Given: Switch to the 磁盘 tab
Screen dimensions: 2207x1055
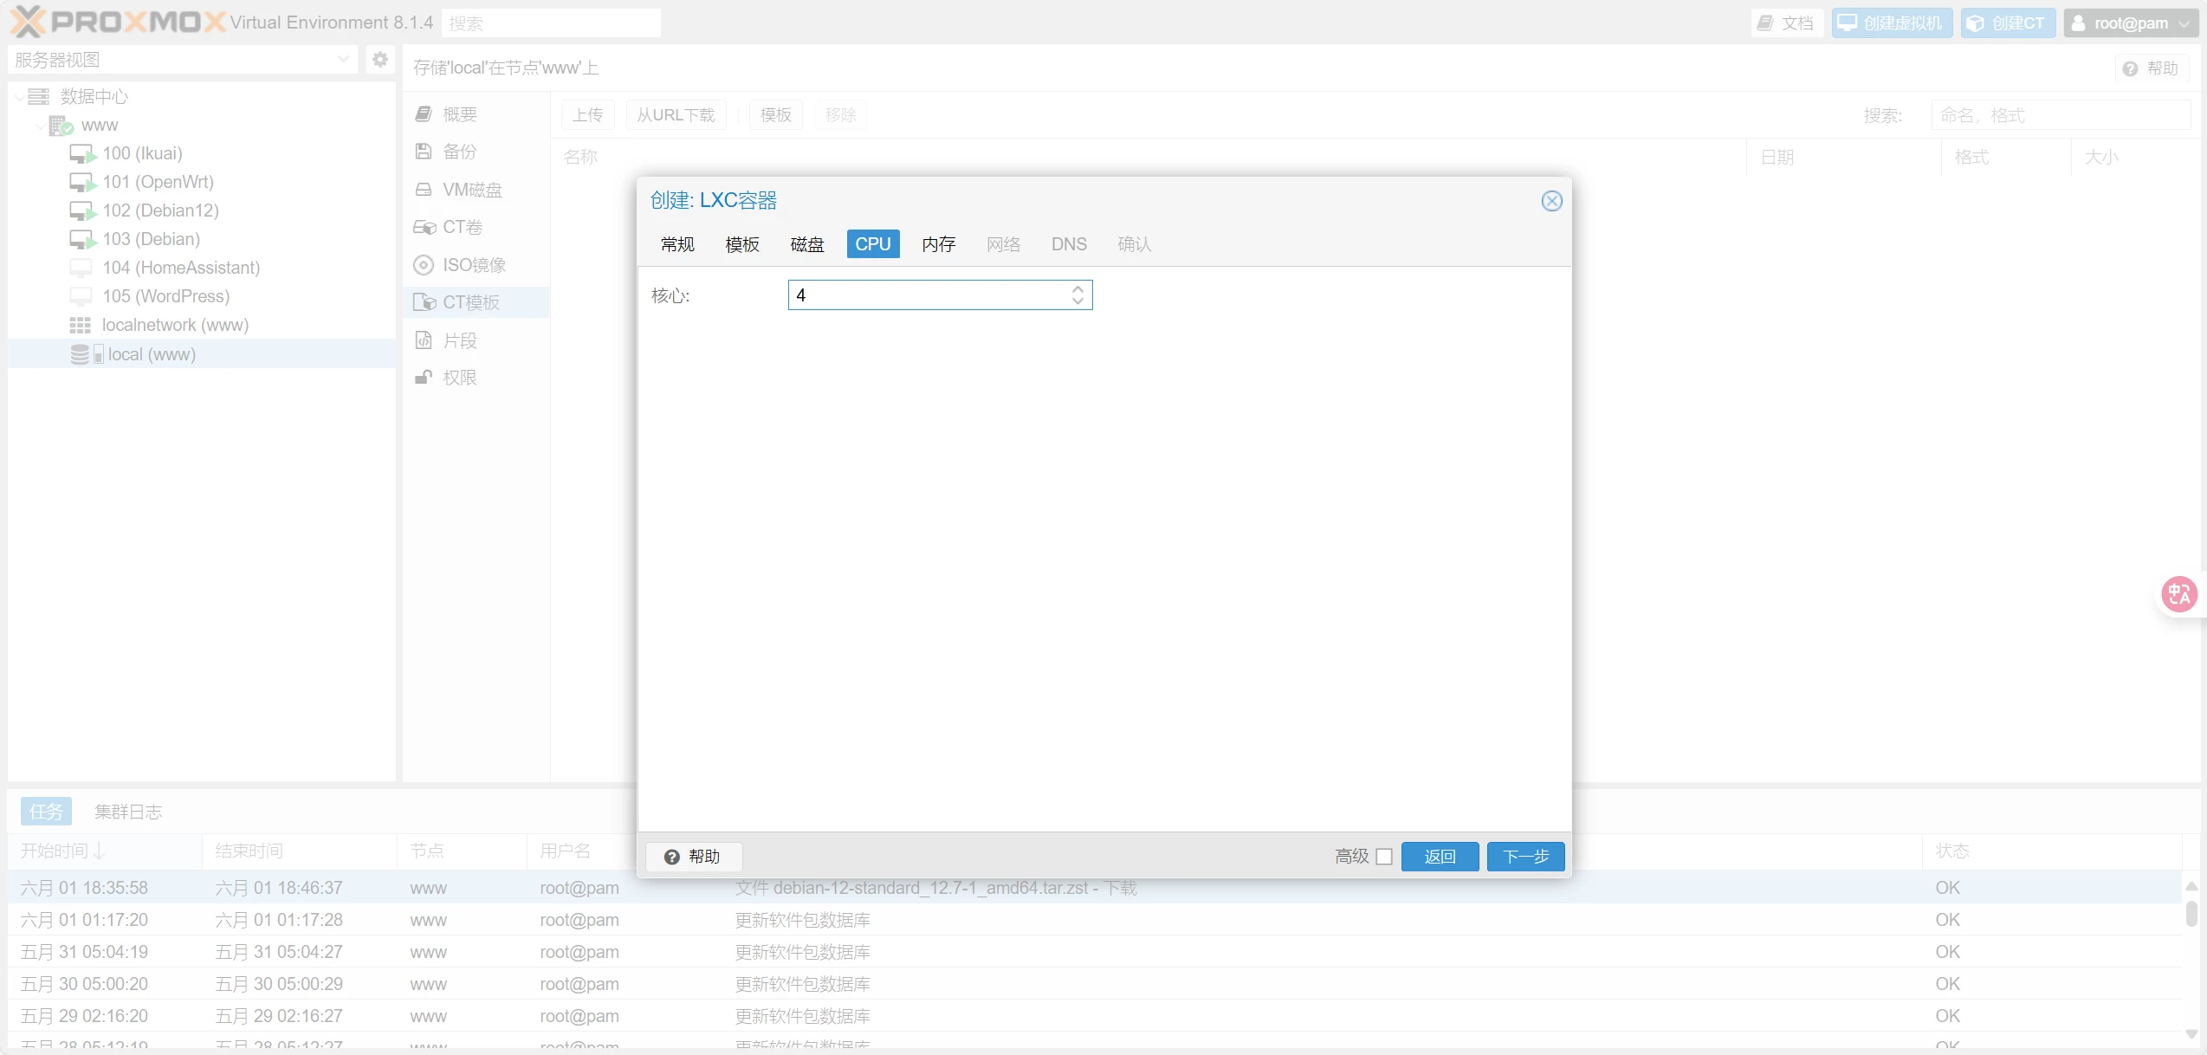Looking at the screenshot, I should click(806, 244).
